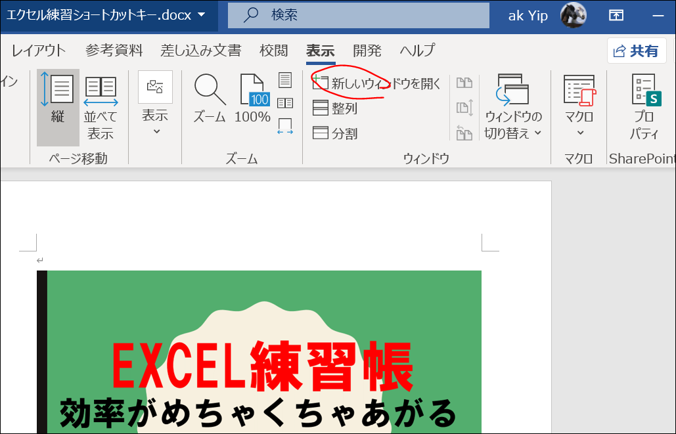The width and height of the screenshot is (676, 434).
Task: Click the empty paragraph mark above image
Action: 39,260
